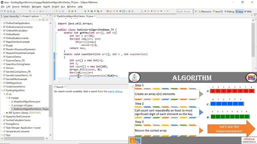The image size is (257, 144).
Task: Expand the OnlineChatApplication project
Action: point(2,23)
